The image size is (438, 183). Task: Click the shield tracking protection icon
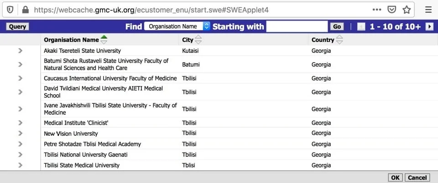[10, 10]
